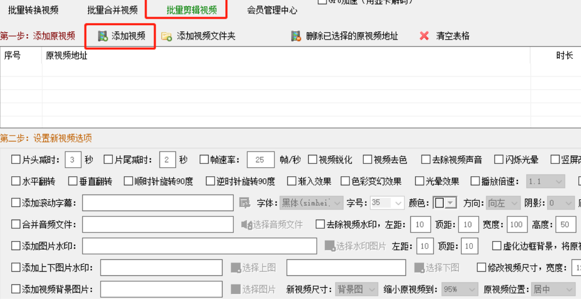581x300 pixels.
Task: Check the 视频去色 option
Action: (x=367, y=160)
